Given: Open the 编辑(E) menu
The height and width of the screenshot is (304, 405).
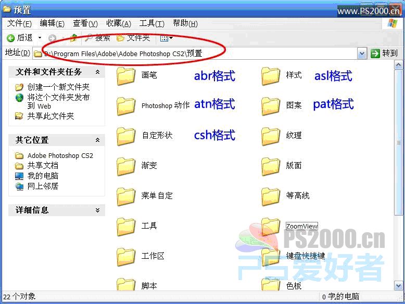Looking at the screenshot, I should [x=52, y=23].
